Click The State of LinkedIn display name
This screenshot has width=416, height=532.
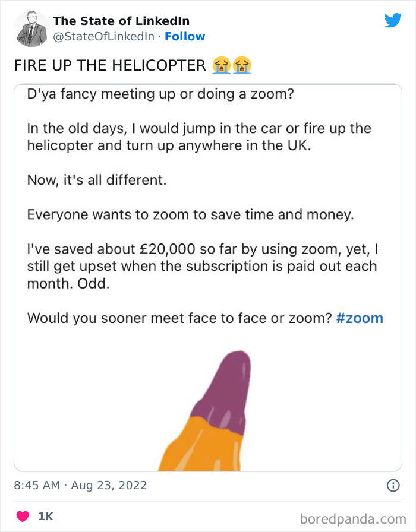tap(121, 21)
